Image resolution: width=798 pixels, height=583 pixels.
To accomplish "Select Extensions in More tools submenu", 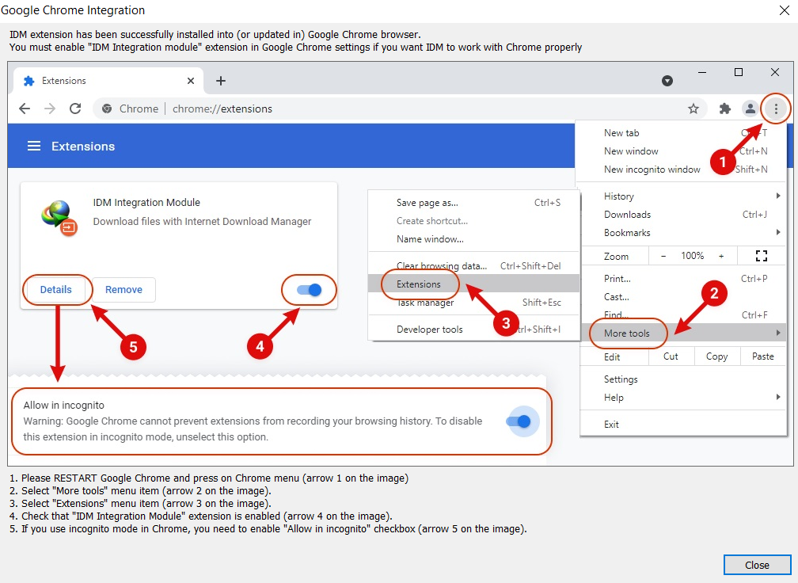I will click(x=473, y=284).
